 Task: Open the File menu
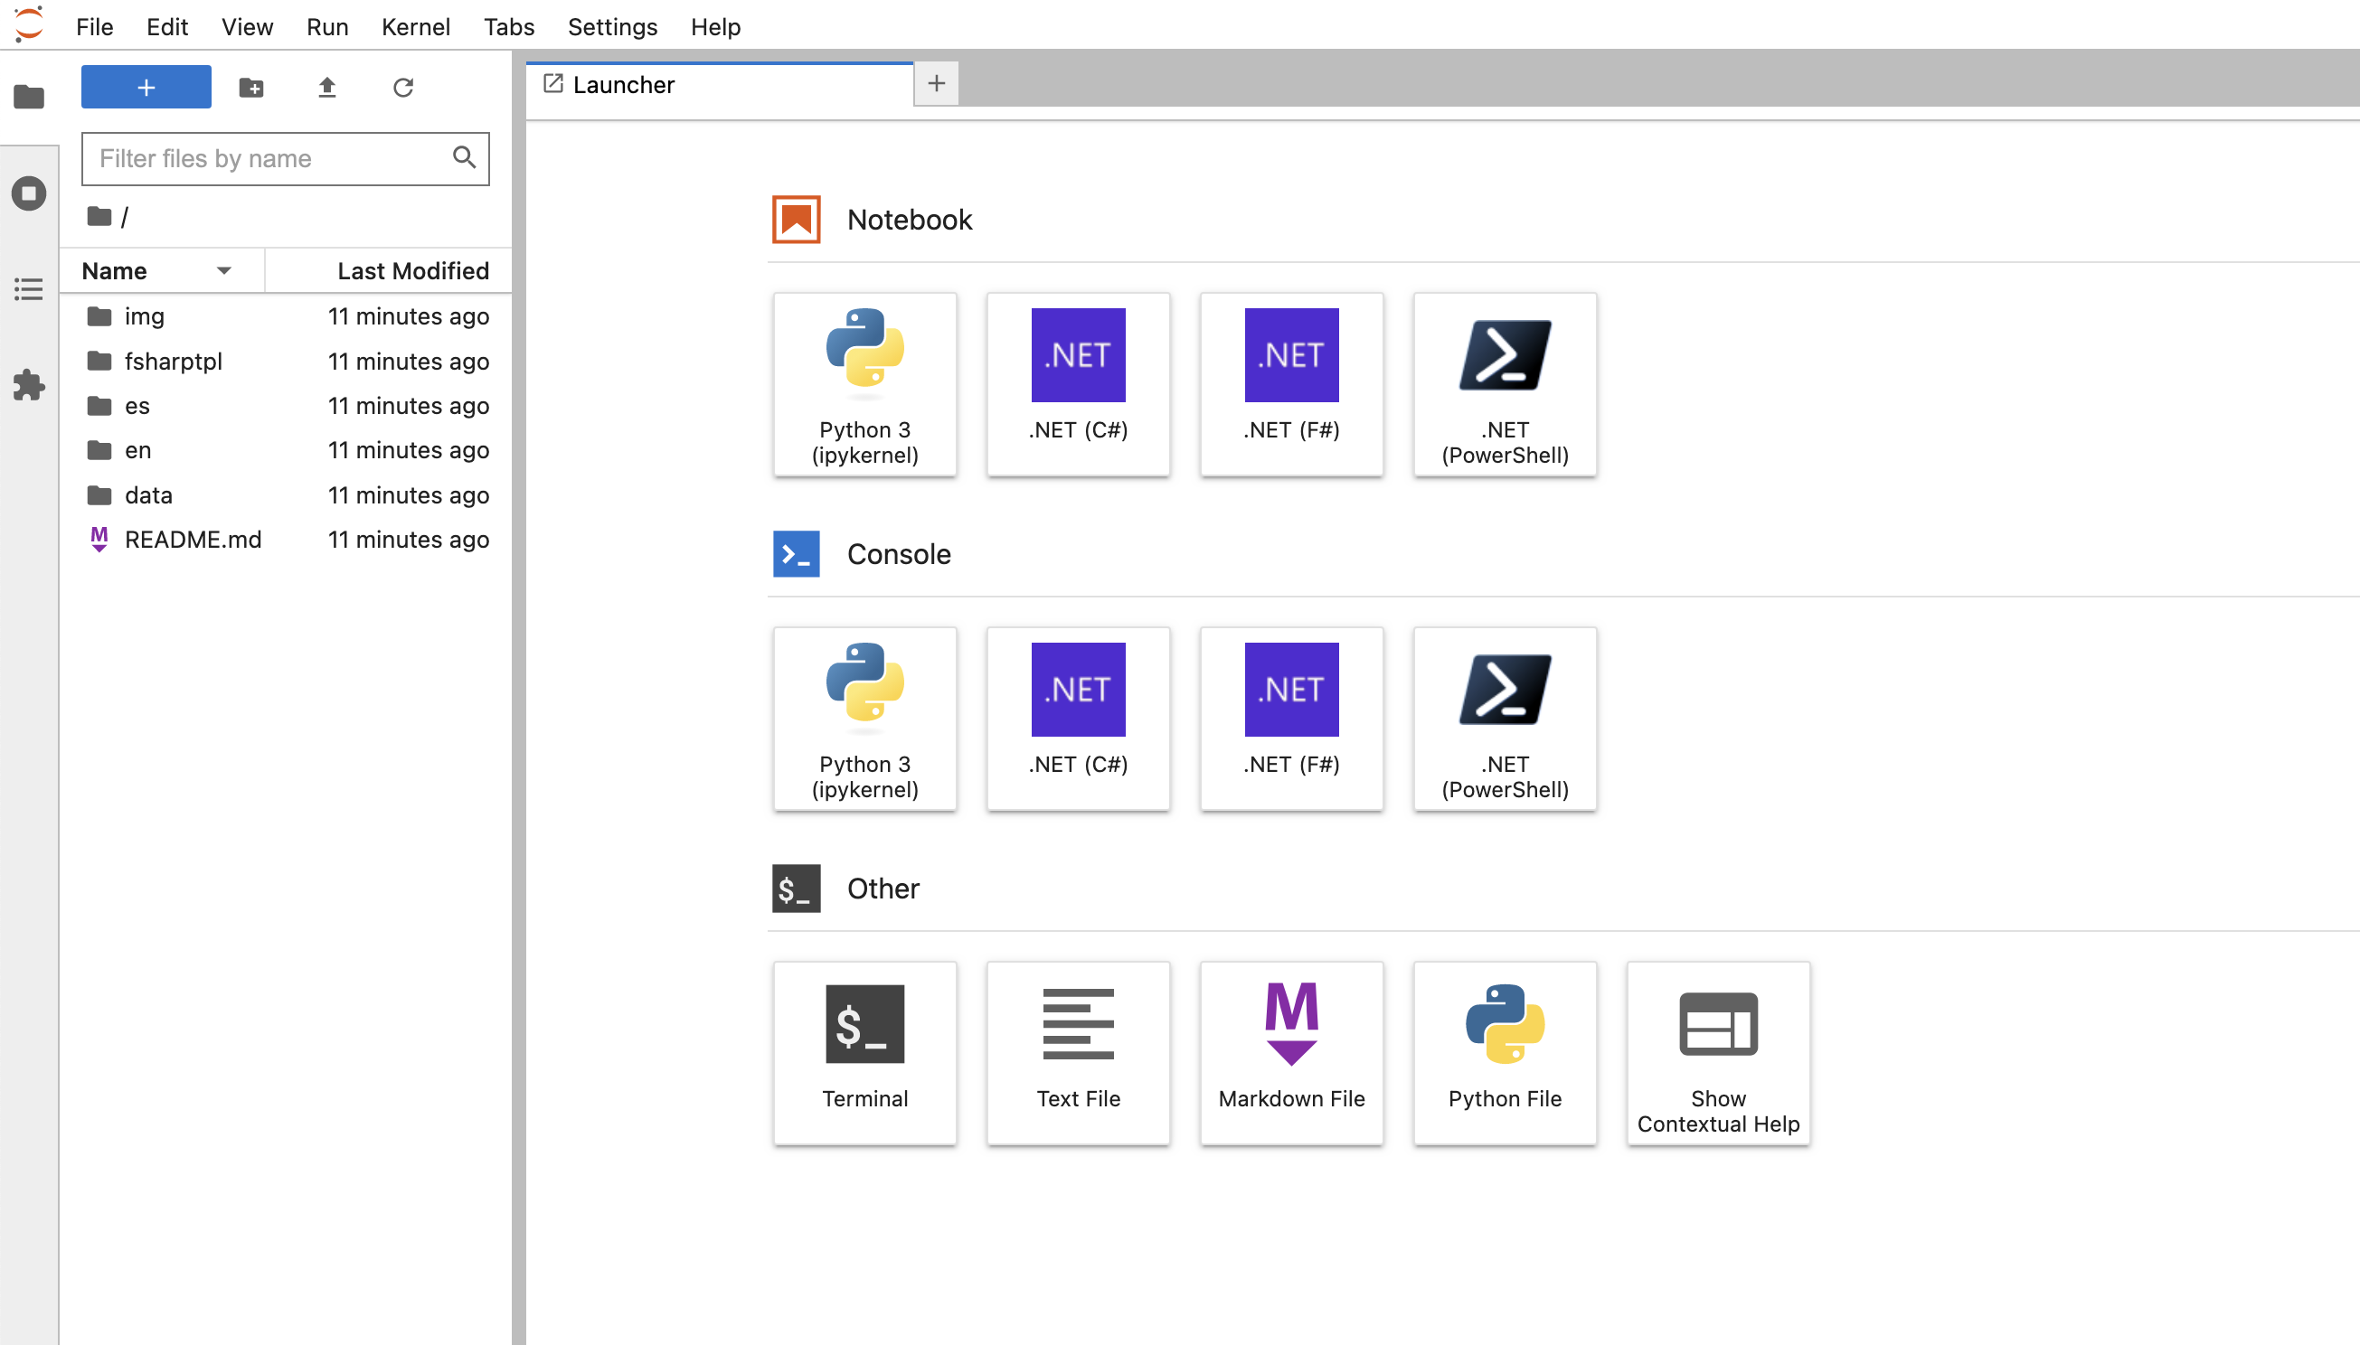pos(92,26)
